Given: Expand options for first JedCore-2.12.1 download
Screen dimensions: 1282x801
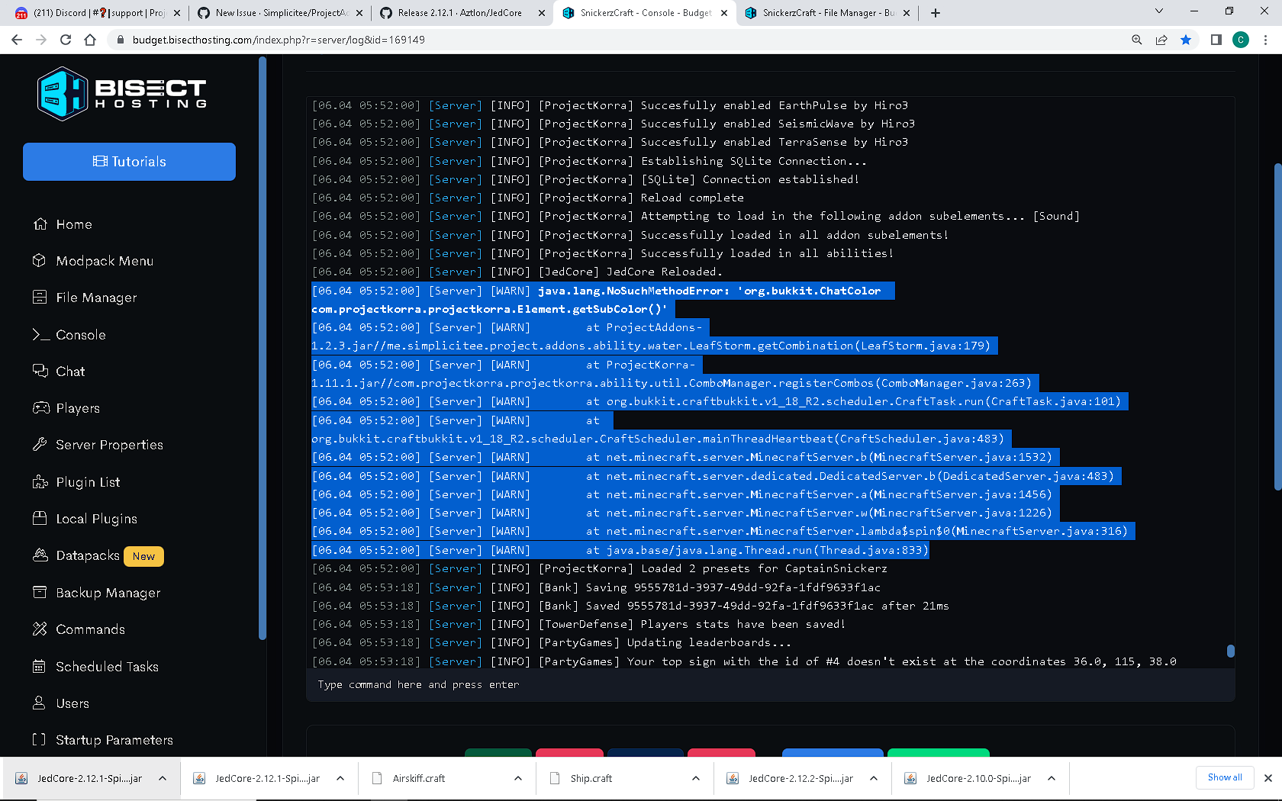Looking at the screenshot, I should click(163, 778).
